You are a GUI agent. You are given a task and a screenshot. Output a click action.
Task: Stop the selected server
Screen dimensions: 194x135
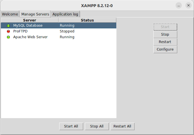click(165, 35)
